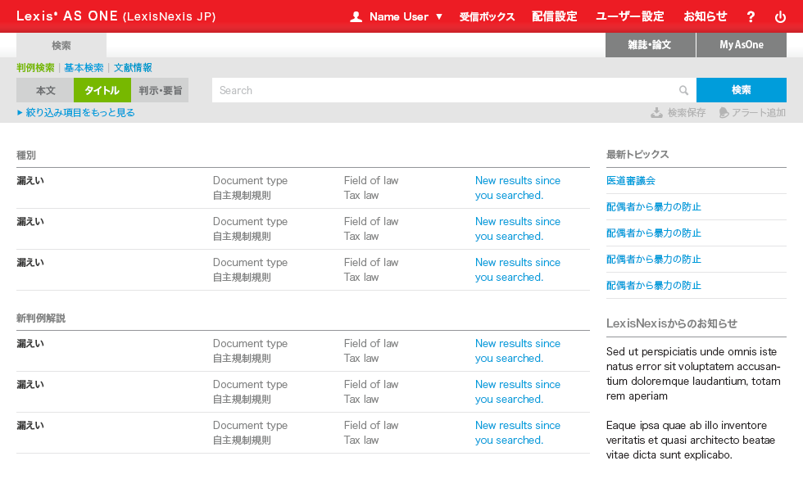Click the user profile icon
803x479 pixels.
356,17
